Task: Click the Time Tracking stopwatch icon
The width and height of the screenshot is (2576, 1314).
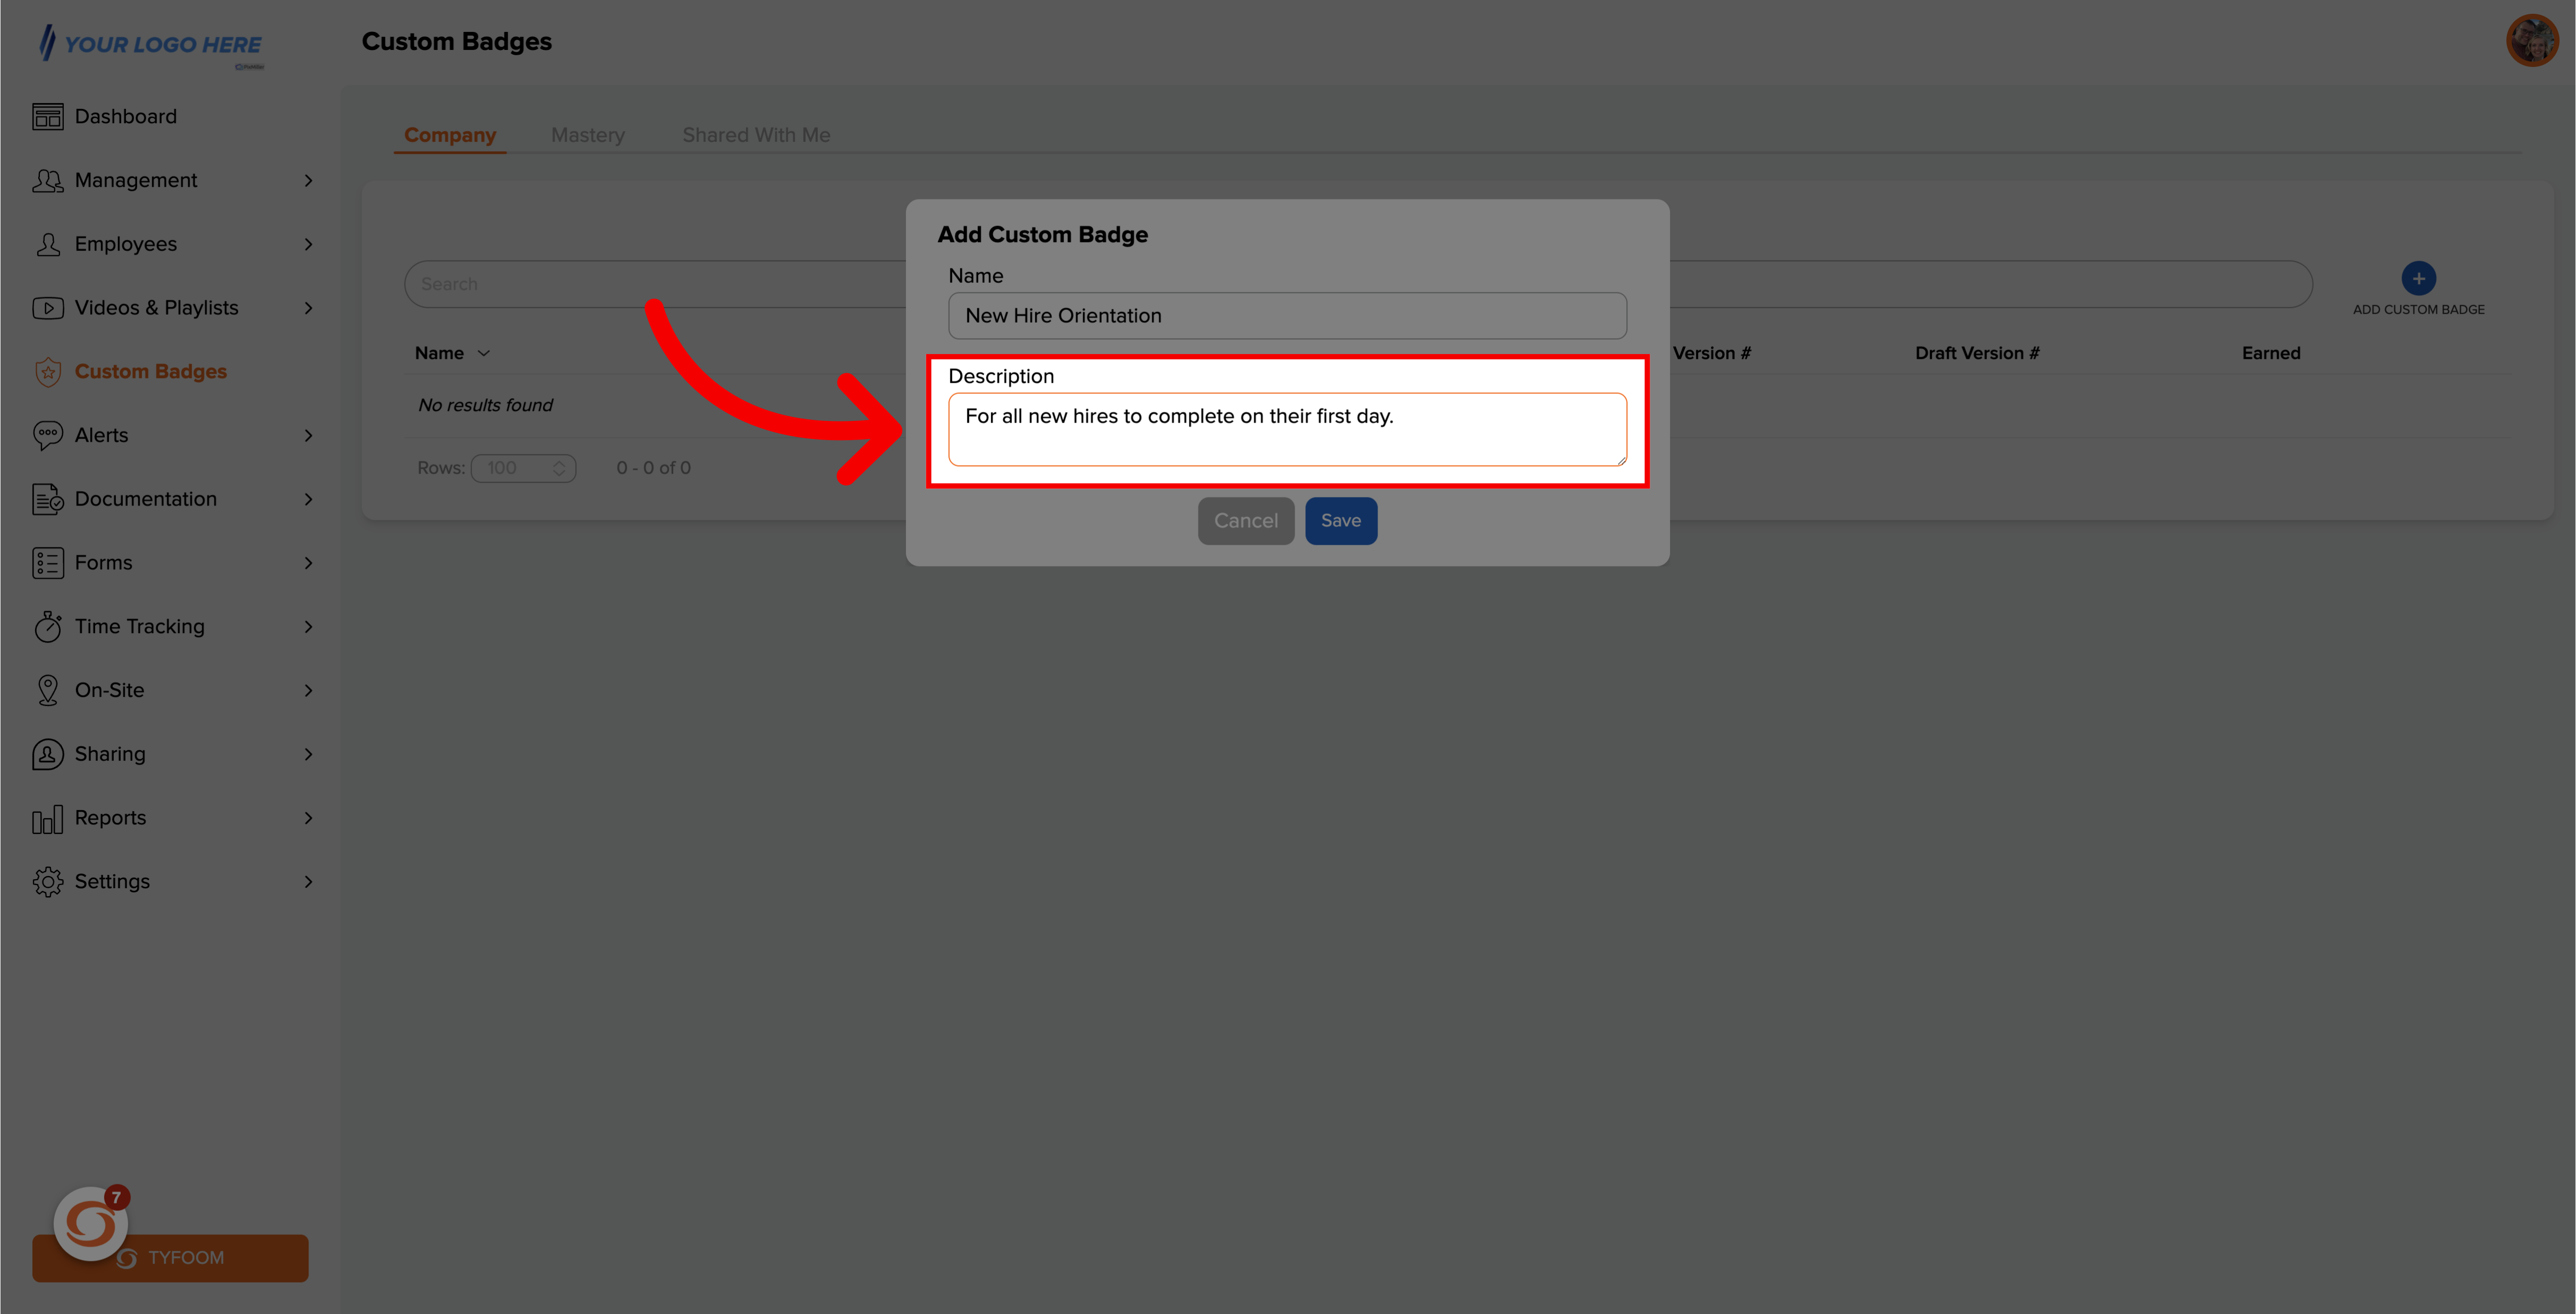Action: coord(47,627)
